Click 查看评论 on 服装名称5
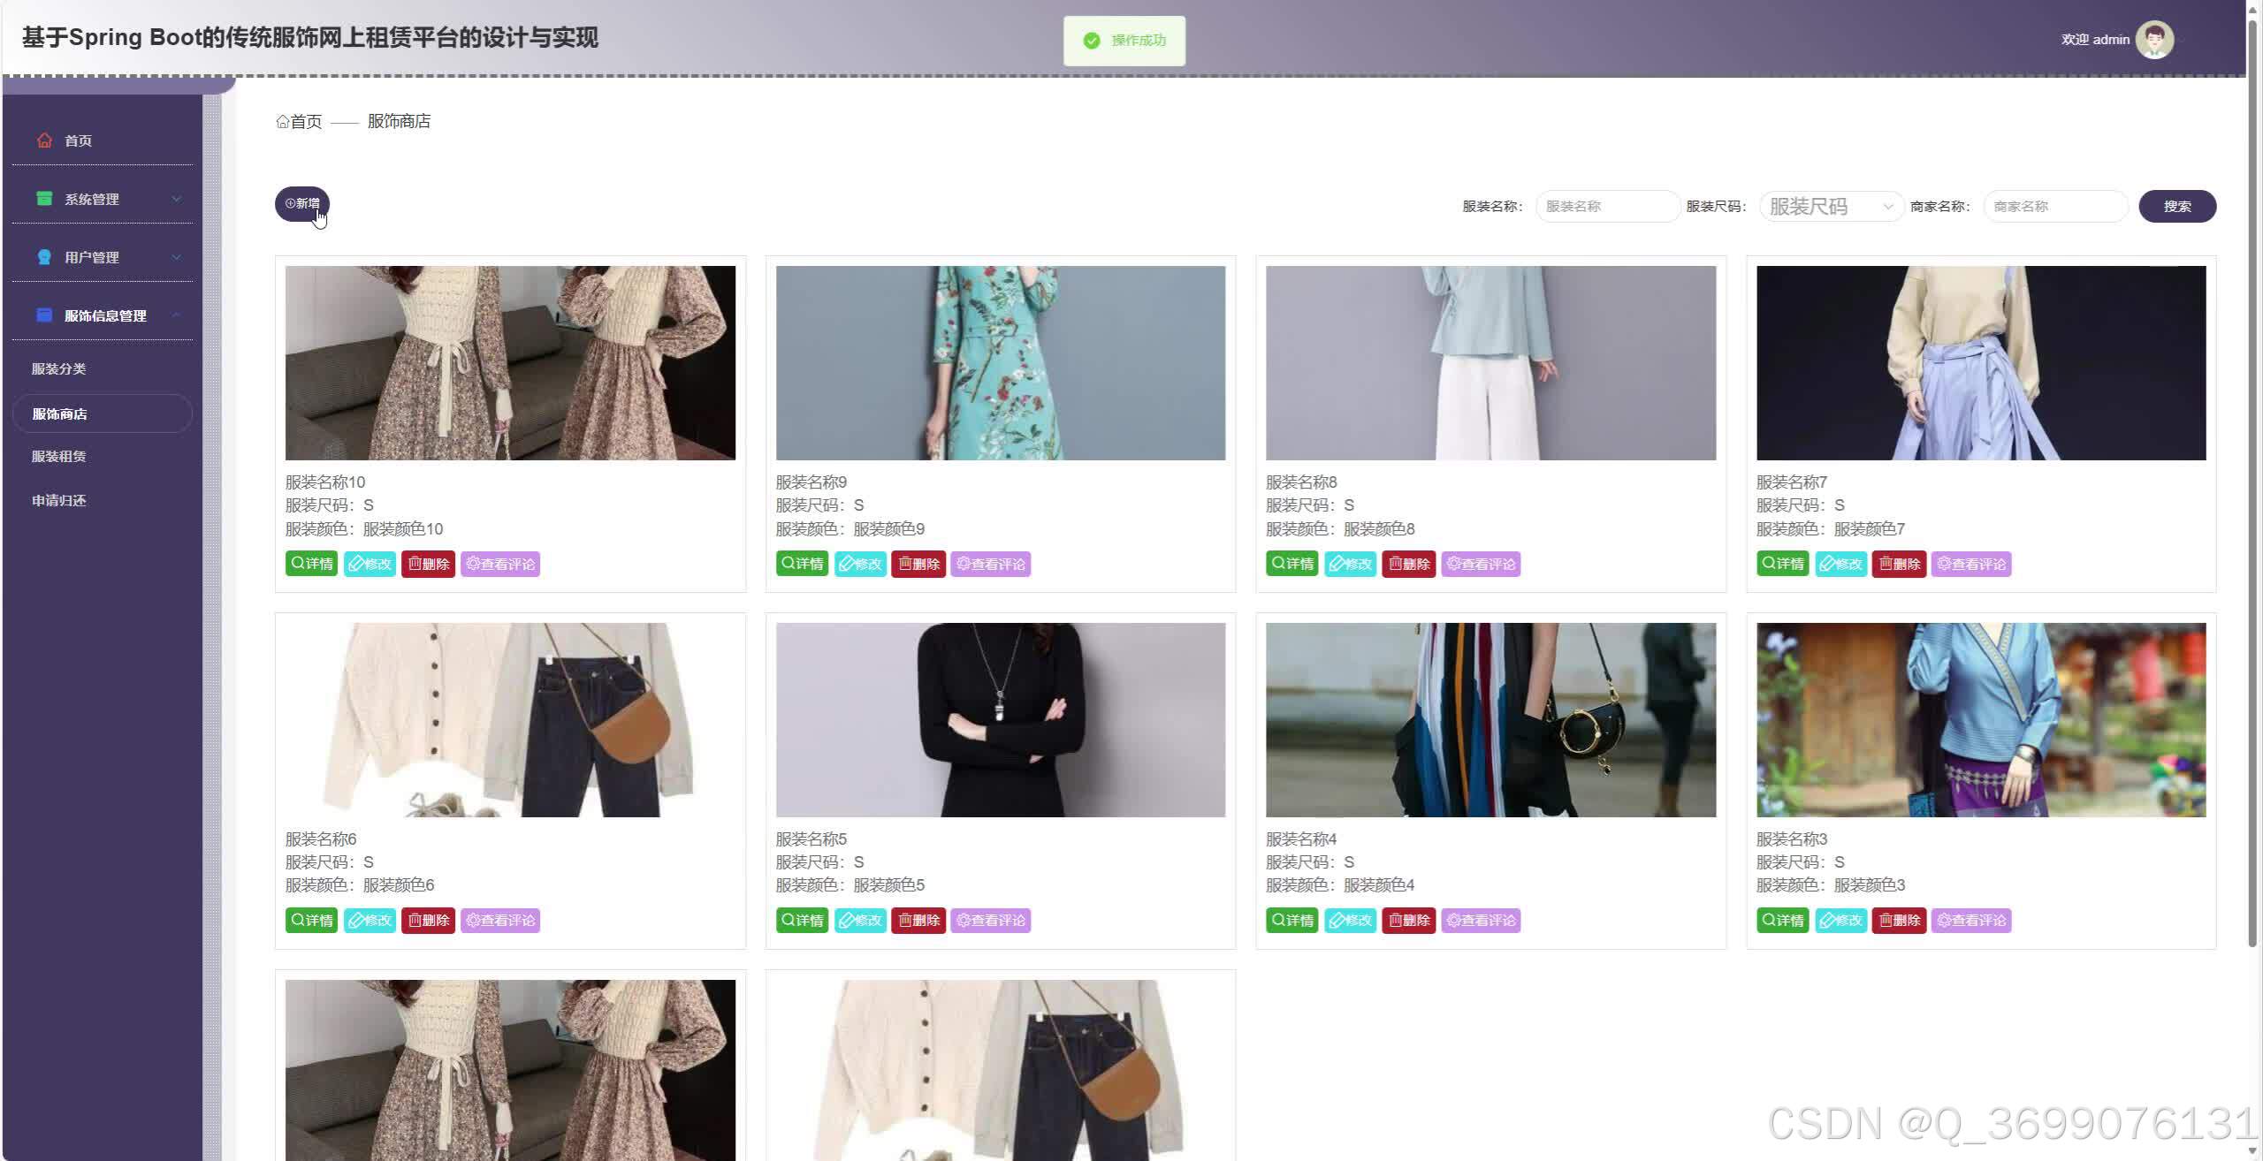The height and width of the screenshot is (1161, 2263). (x=991, y=920)
